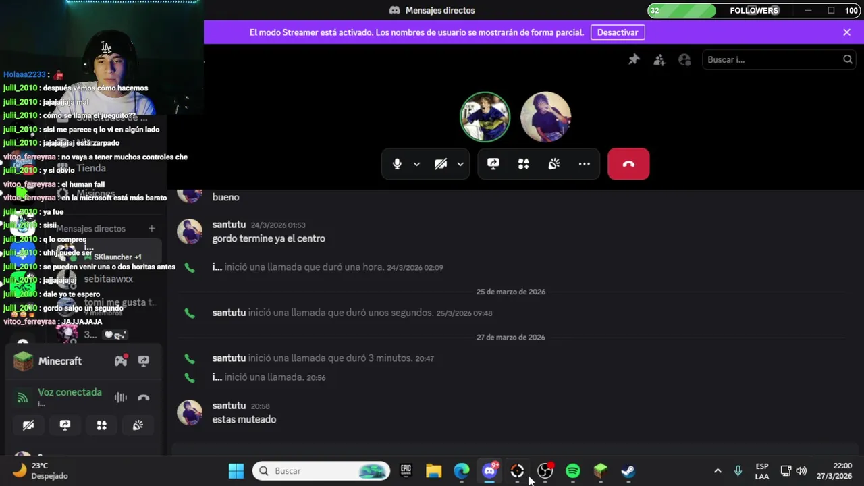The height and width of the screenshot is (486, 864).
Task: Open Microsoft Edge from taskbar
Action: (462, 471)
